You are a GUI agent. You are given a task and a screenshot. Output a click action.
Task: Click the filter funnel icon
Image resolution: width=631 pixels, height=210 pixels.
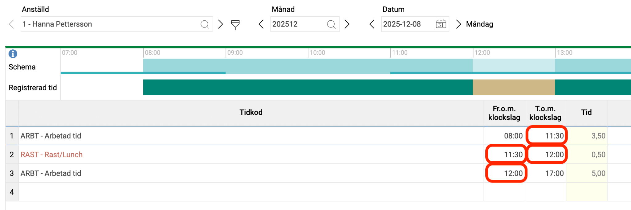click(235, 24)
